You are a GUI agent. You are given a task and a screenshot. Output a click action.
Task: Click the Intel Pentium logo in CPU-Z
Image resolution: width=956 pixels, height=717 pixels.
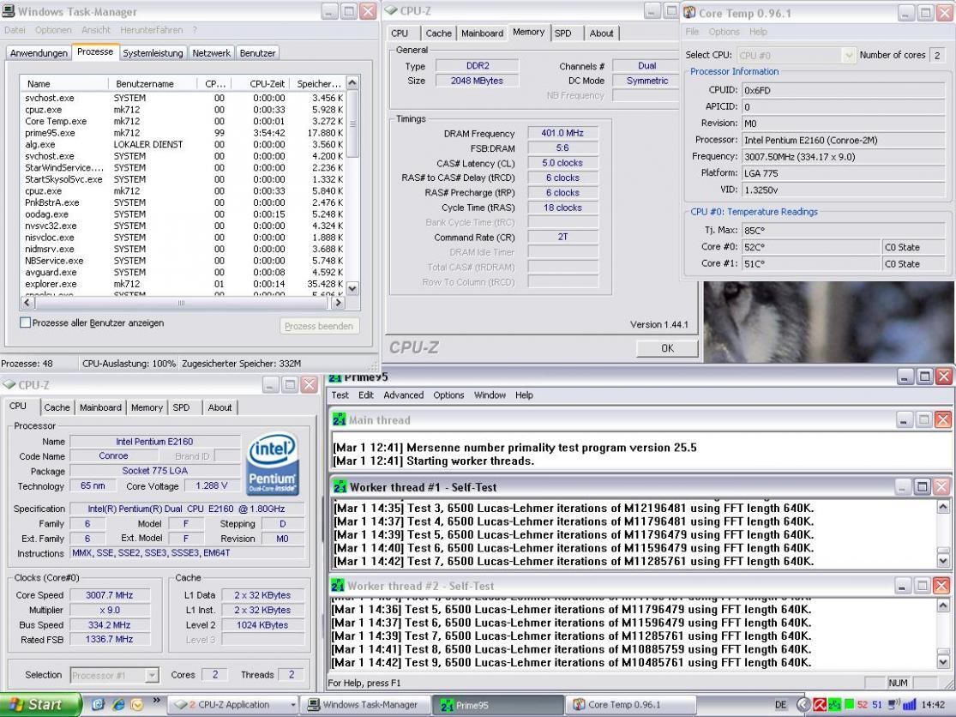(x=272, y=463)
